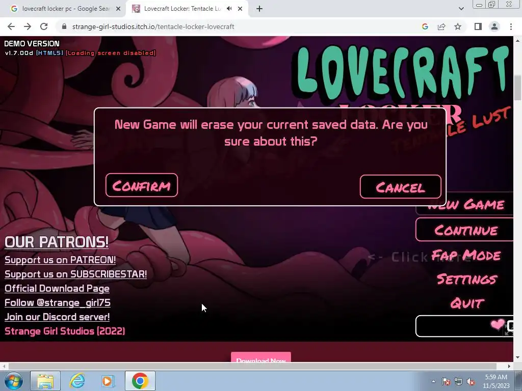The width and height of the screenshot is (522, 391).
Task: Open File Explorer from the taskbar
Action: (45, 381)
